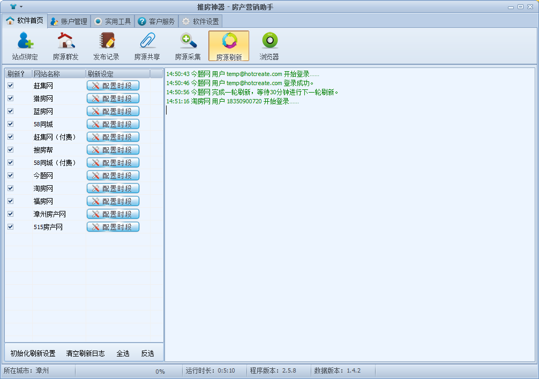
Task: Click 配置时段 for 猎房网
Action: click(x=113, y=98)
